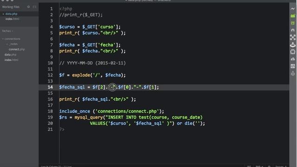Click the upload tray arrow icon
The height and width of the screenshot is (167, 297).
click(293, 45)
